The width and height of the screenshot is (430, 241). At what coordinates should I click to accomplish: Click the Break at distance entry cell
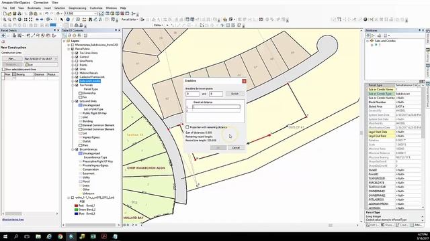click(216, 107)
